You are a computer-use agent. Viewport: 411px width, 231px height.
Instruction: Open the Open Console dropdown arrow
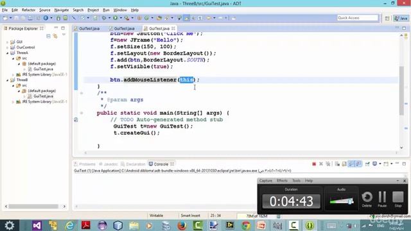(x=391, y=164)
